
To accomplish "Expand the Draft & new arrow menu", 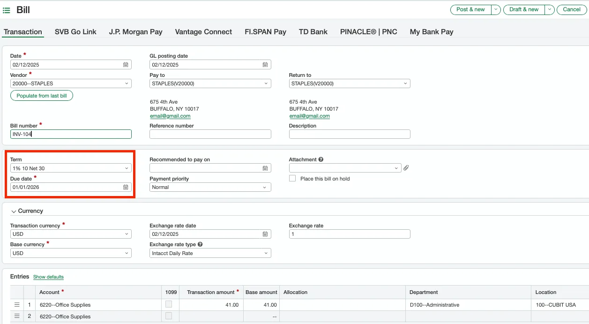I will click(550, 9).
